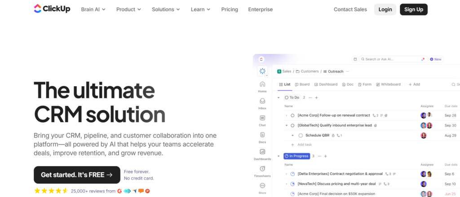Expand the Product dropdown in the navigation
Viewport: 460px width, 197px height.
tap(128, 9)
